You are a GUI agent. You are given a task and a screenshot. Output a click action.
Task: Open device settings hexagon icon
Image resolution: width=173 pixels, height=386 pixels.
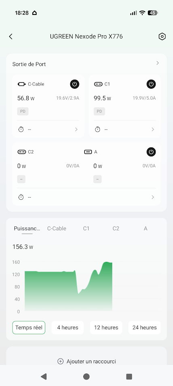pos(162,36)
